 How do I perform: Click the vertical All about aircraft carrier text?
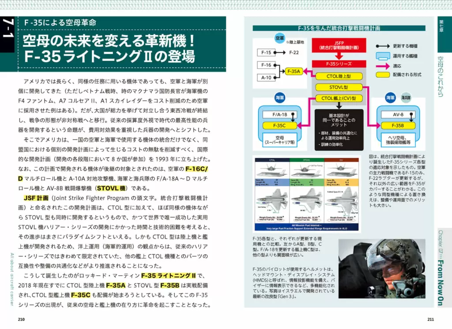12,280
